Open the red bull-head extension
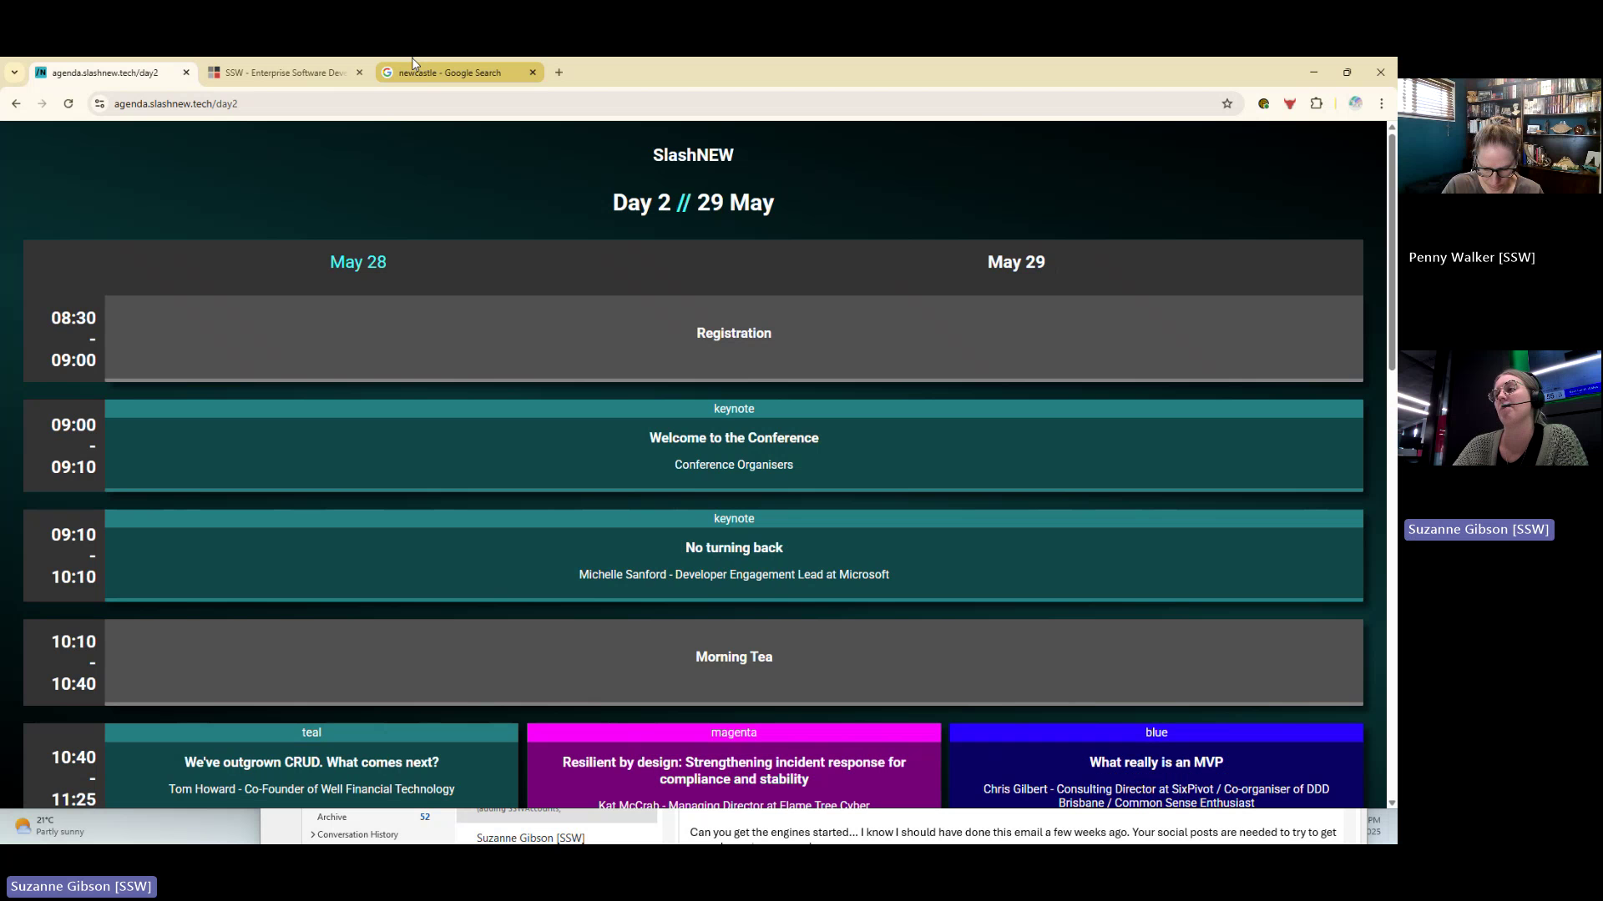Screen dimensions: 1603x901 (1290, 103)
